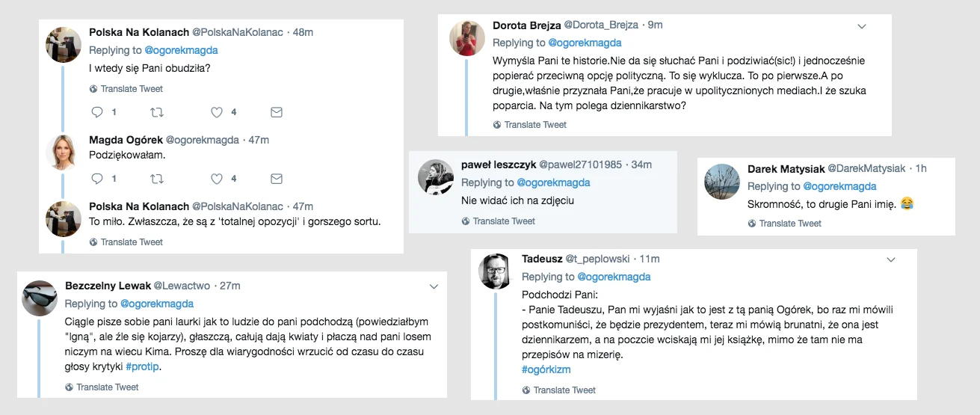Screen dimensions: 980x415
Task: Open the #ogórkizm hashtag
Action: [546, 370]
